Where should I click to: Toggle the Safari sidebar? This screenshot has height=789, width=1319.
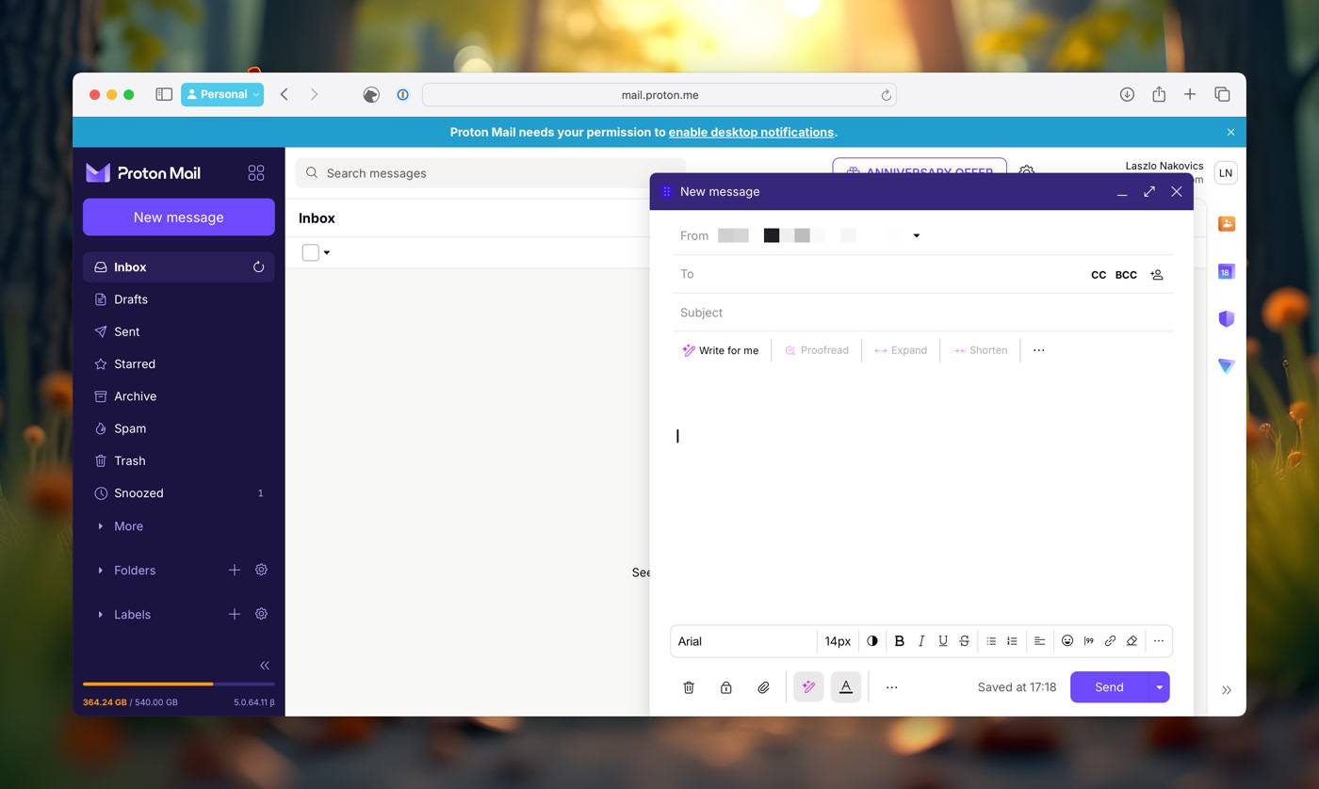[164, 94]
